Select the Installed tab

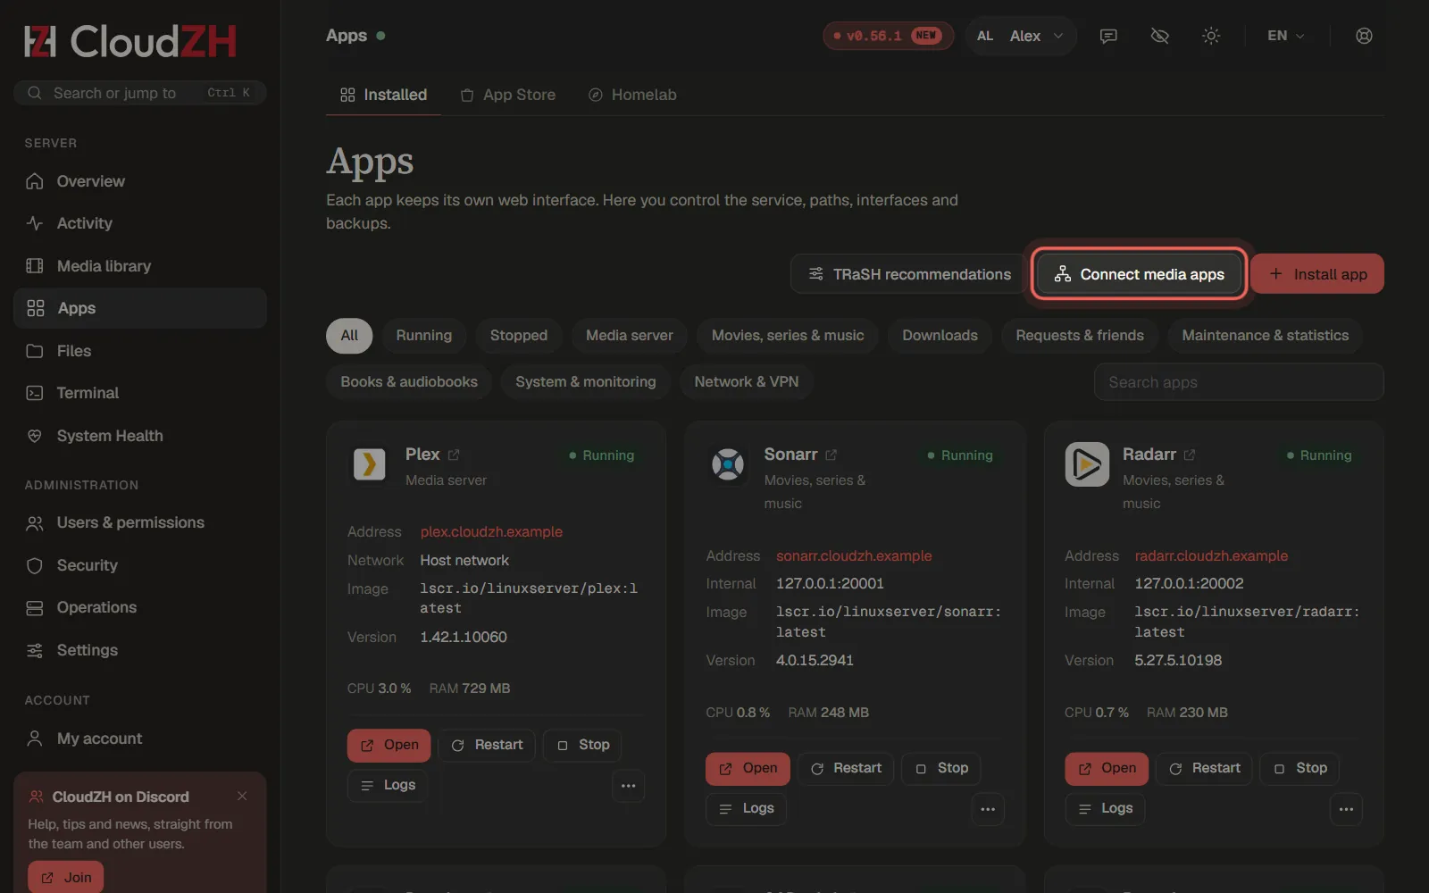coord(383,95)
